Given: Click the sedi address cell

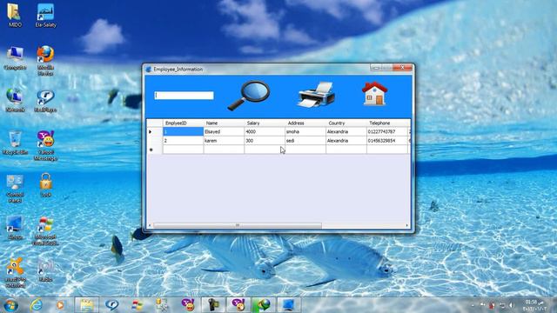Looking at the screenshot, I should (305, 141).
